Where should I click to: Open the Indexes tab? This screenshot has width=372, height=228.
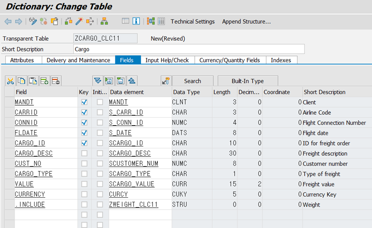click(281, 60)
